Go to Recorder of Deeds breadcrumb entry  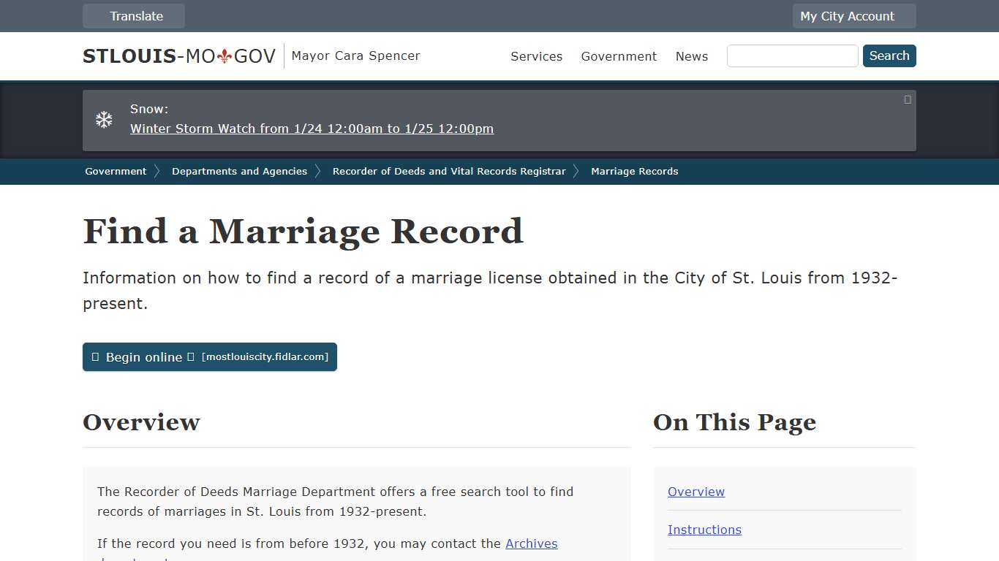pos(448,171)
